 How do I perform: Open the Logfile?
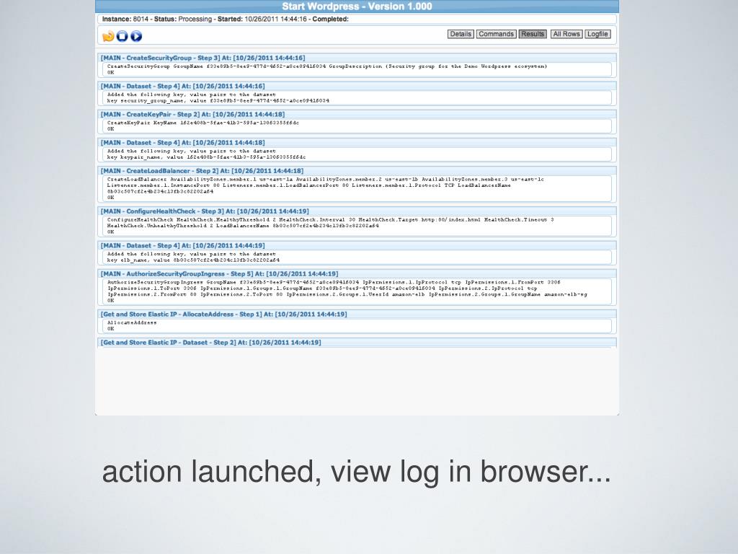pos(597,34)
